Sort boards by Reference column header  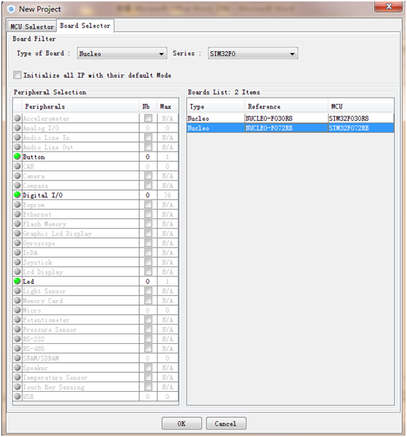click(x=286, y=106)
